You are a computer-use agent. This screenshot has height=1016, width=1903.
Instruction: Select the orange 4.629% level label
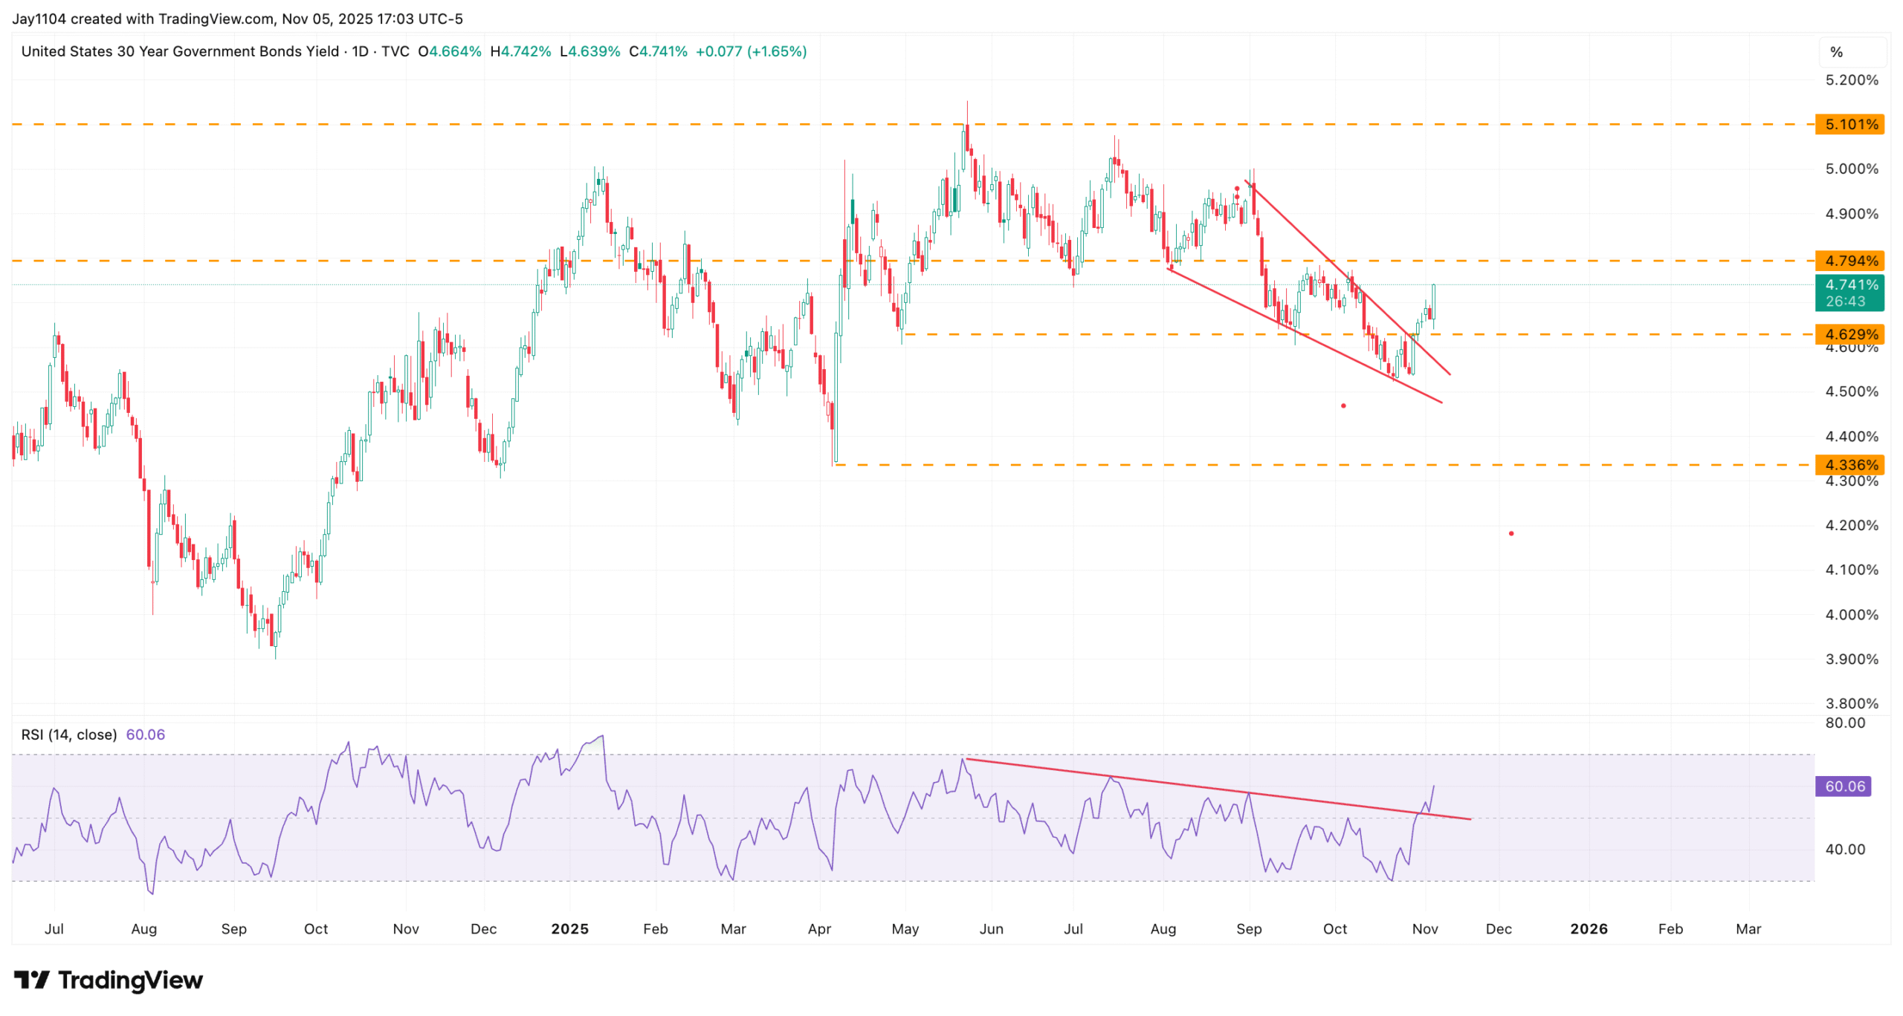coord(1849,334)
